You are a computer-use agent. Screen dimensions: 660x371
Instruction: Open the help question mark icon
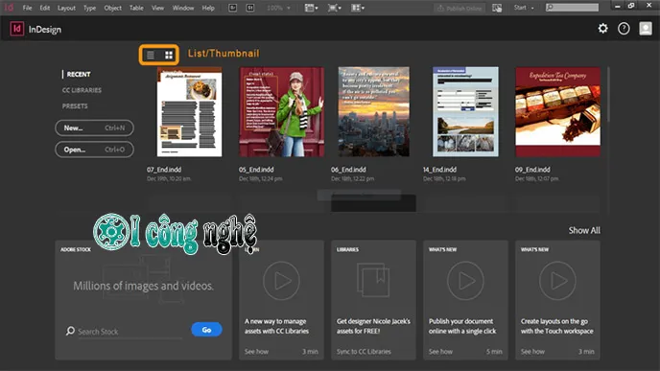(624, 28)
